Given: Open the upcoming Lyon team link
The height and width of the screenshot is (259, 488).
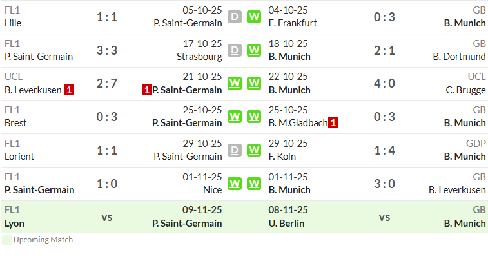Looking at the screenshot, I should click(x=14, y=224).
